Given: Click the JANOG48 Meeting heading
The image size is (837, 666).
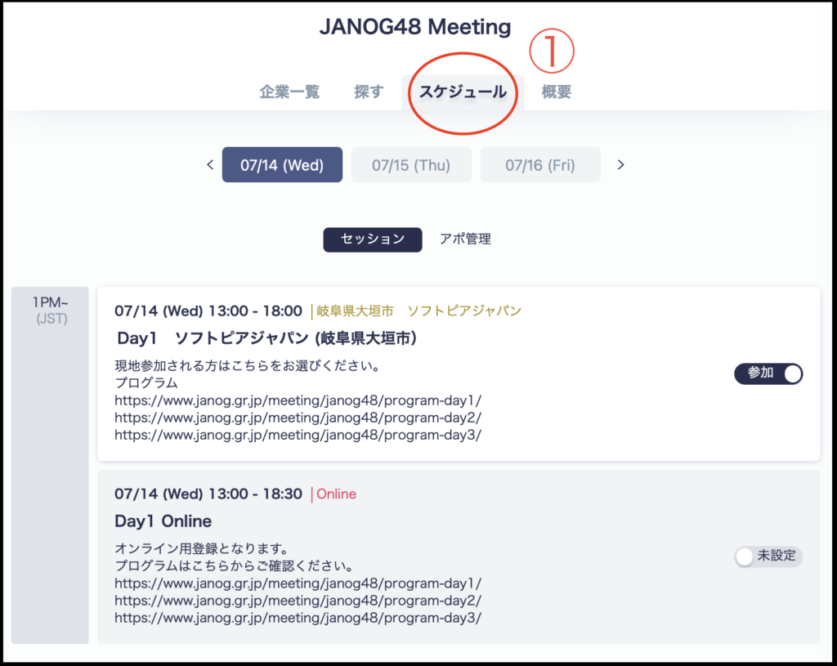Looking at the screenshot, I should click(x=415, y=27).
